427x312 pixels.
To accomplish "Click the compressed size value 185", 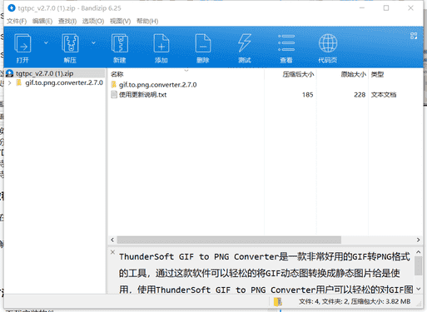I will click(x=308, y=95).
